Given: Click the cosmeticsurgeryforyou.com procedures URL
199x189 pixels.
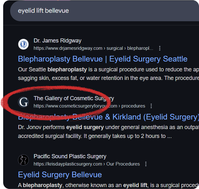Looking at the screenshot, I should 89,106.
